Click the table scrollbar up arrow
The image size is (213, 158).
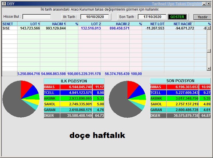[209, 28]
